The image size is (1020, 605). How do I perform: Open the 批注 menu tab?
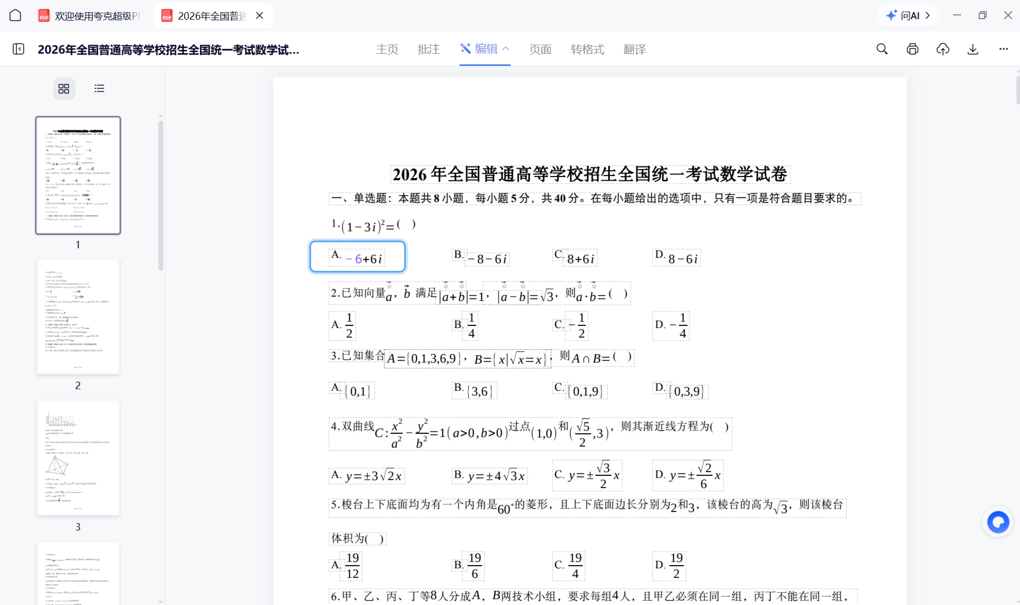[429, 49]
